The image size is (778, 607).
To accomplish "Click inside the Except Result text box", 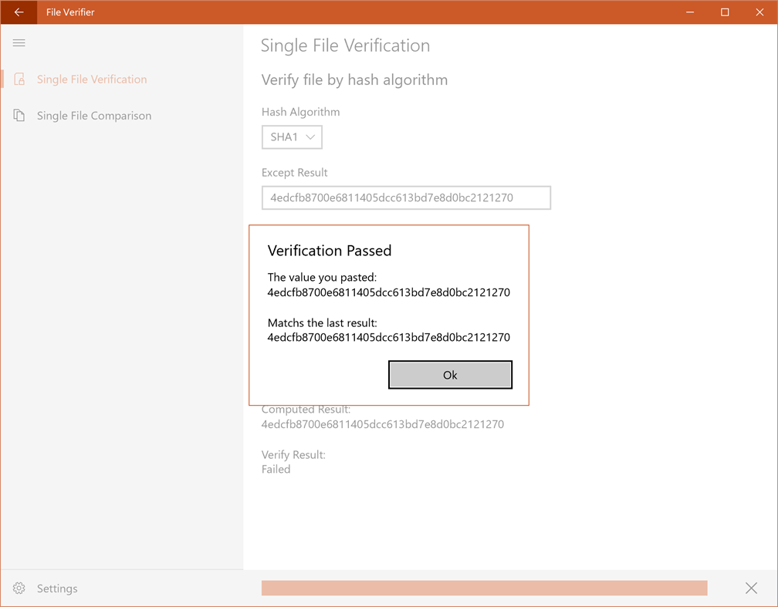I will pyautogui.click(x=405, y=197).
